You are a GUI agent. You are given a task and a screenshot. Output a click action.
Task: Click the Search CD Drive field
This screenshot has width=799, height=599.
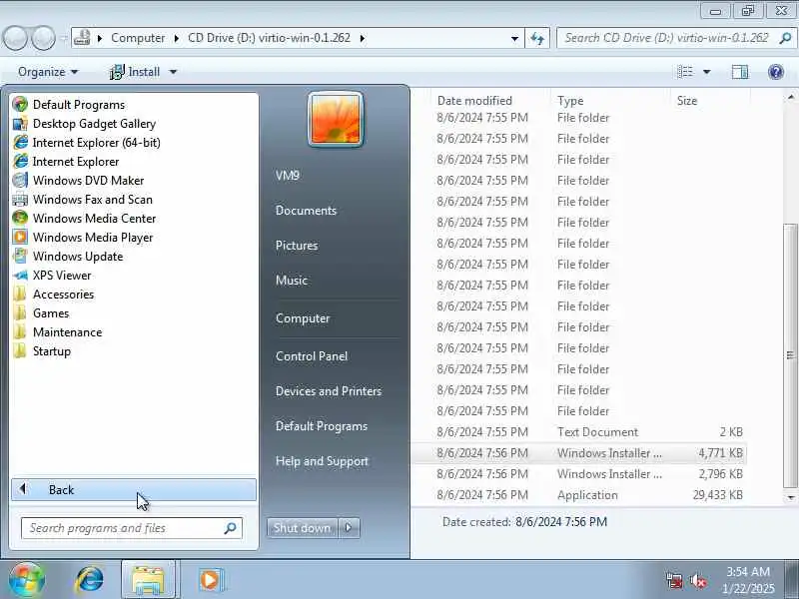coord(676,38)
